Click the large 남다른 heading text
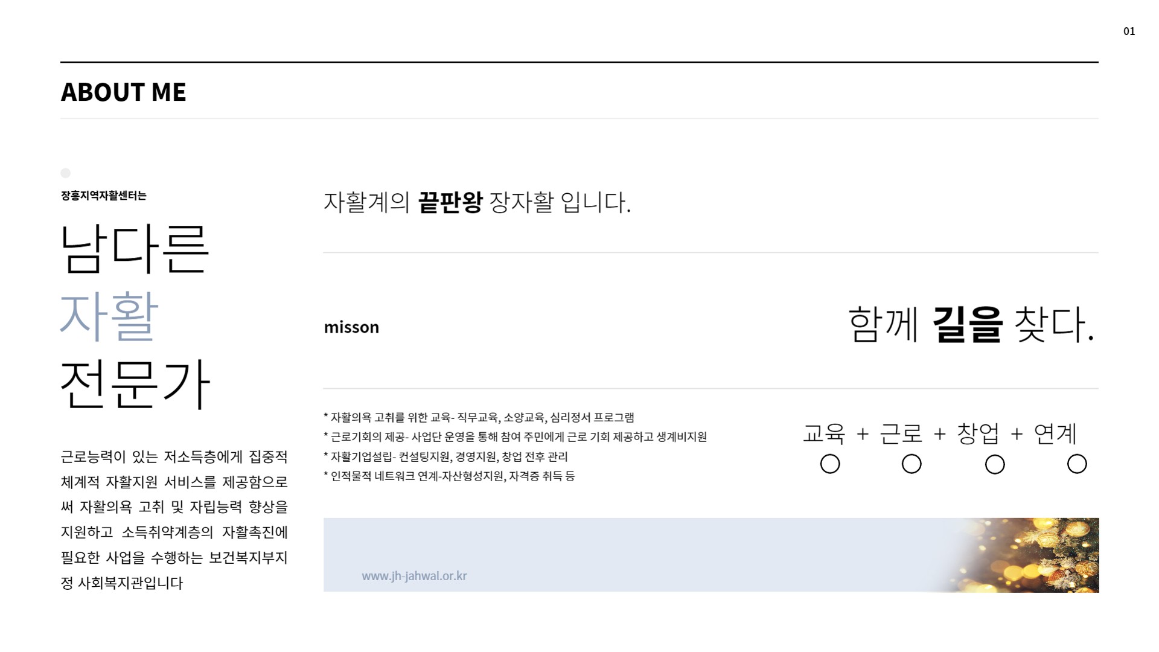1159x652 pixels. (135, 249)
